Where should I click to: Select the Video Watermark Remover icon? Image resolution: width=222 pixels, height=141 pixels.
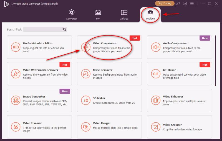tap(15, 74)
